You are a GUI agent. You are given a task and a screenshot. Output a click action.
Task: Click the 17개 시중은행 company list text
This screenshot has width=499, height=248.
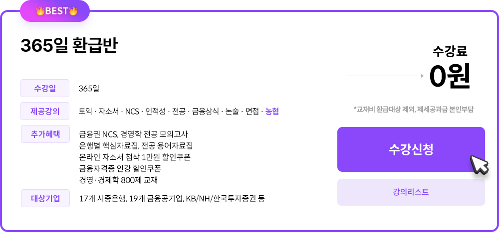coord(172,198)
